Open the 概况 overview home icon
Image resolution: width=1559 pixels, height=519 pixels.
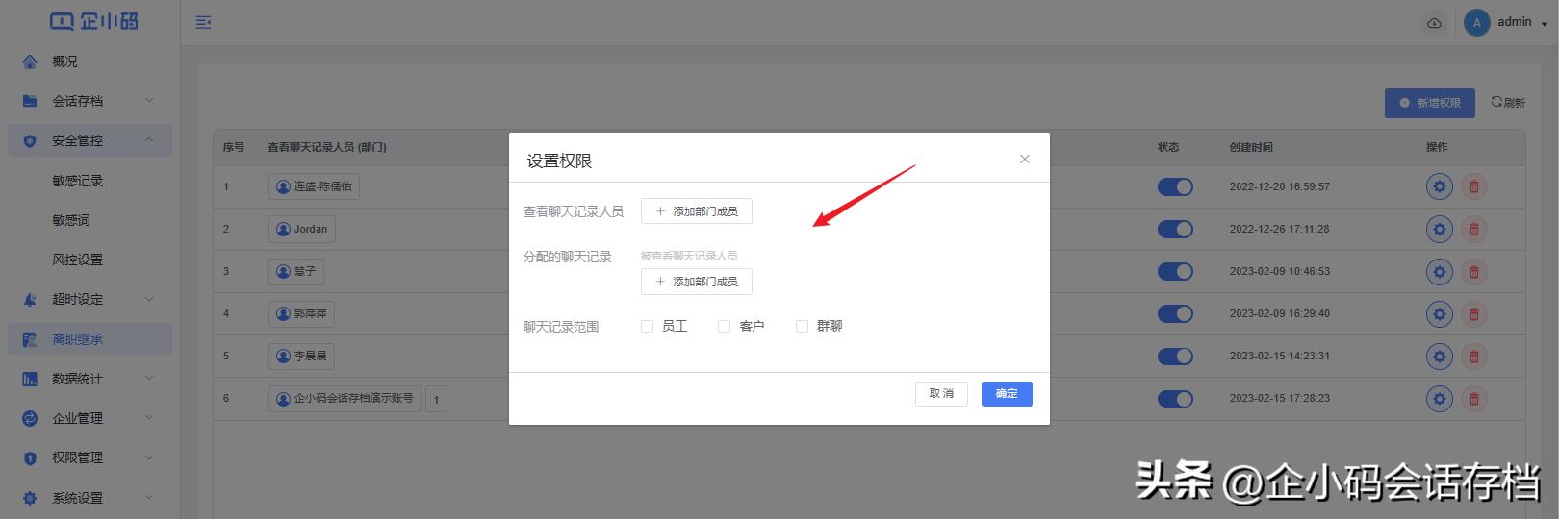coord(30,62)
